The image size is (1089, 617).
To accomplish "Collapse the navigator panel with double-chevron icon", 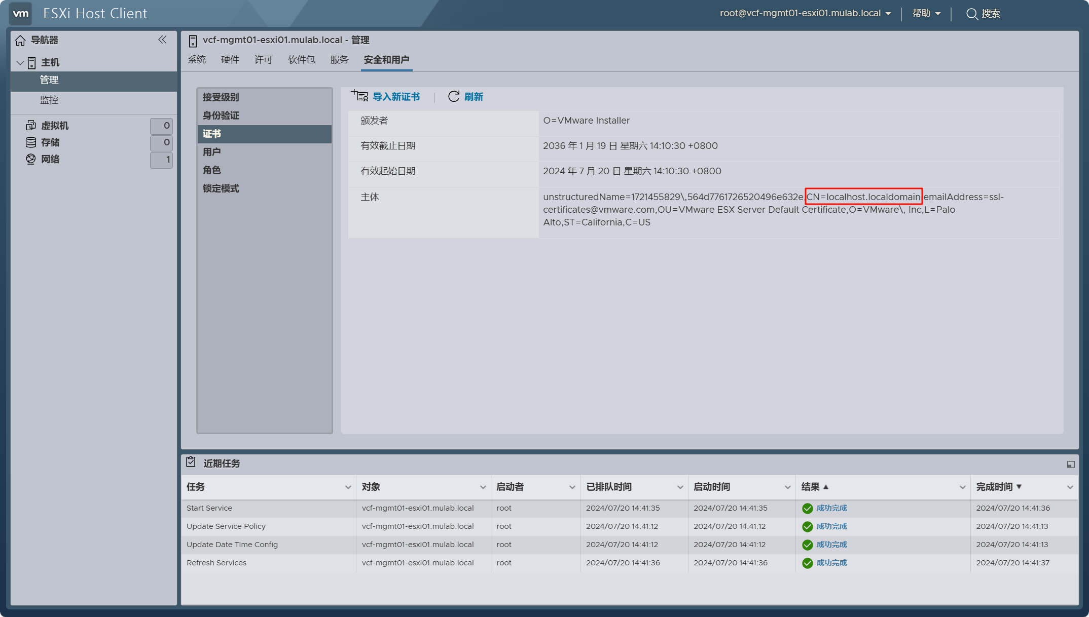I will (162, 40).
